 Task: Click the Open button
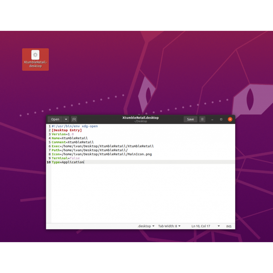point(55,119)
